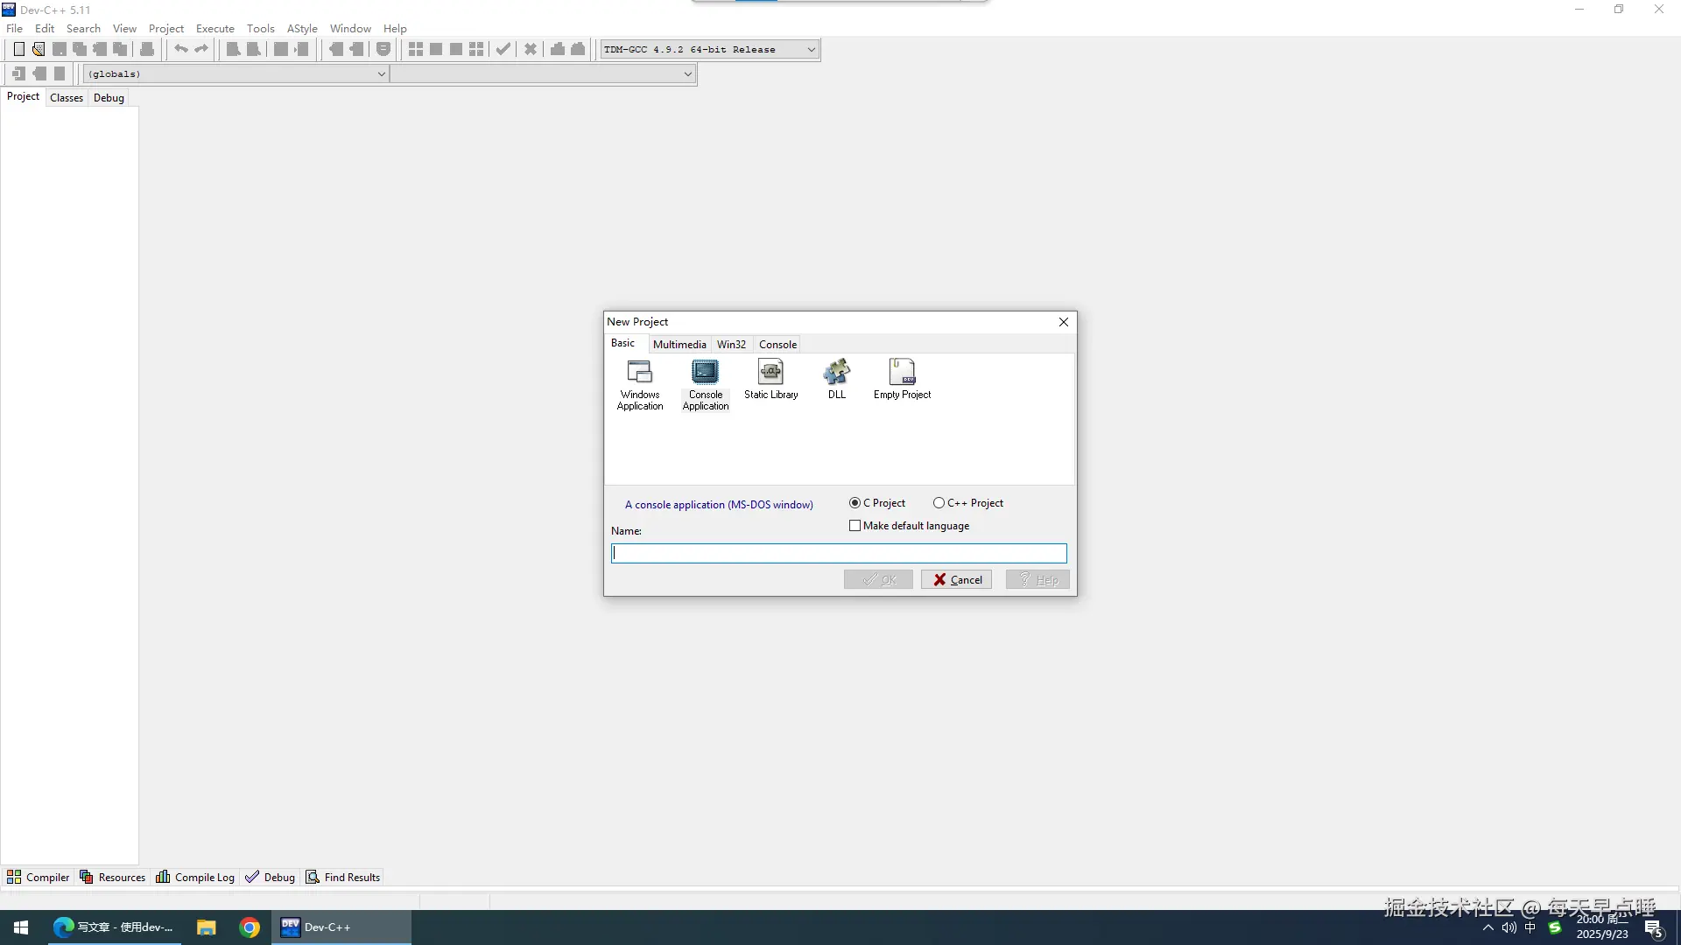Expand the TDM-GCC compiler dropdown
Viewport: 1681px width, 945px height.
click(811, 50)
